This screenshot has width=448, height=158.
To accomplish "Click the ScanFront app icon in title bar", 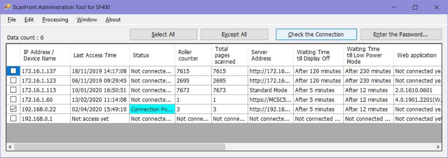I will [7, 7].
